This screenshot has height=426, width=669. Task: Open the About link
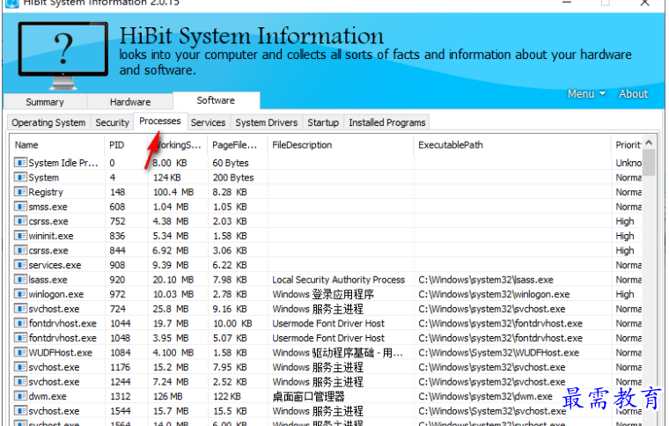pos(633,94)
